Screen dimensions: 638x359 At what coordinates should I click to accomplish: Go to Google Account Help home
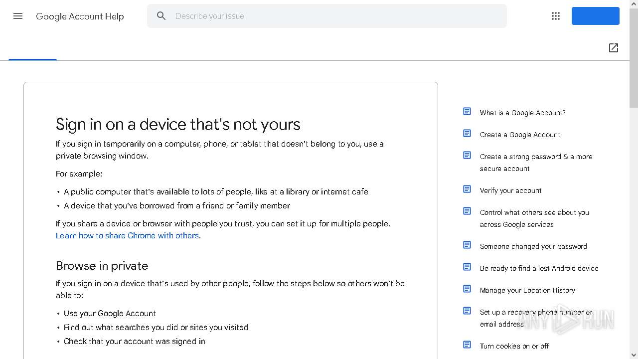coord(80,16)
